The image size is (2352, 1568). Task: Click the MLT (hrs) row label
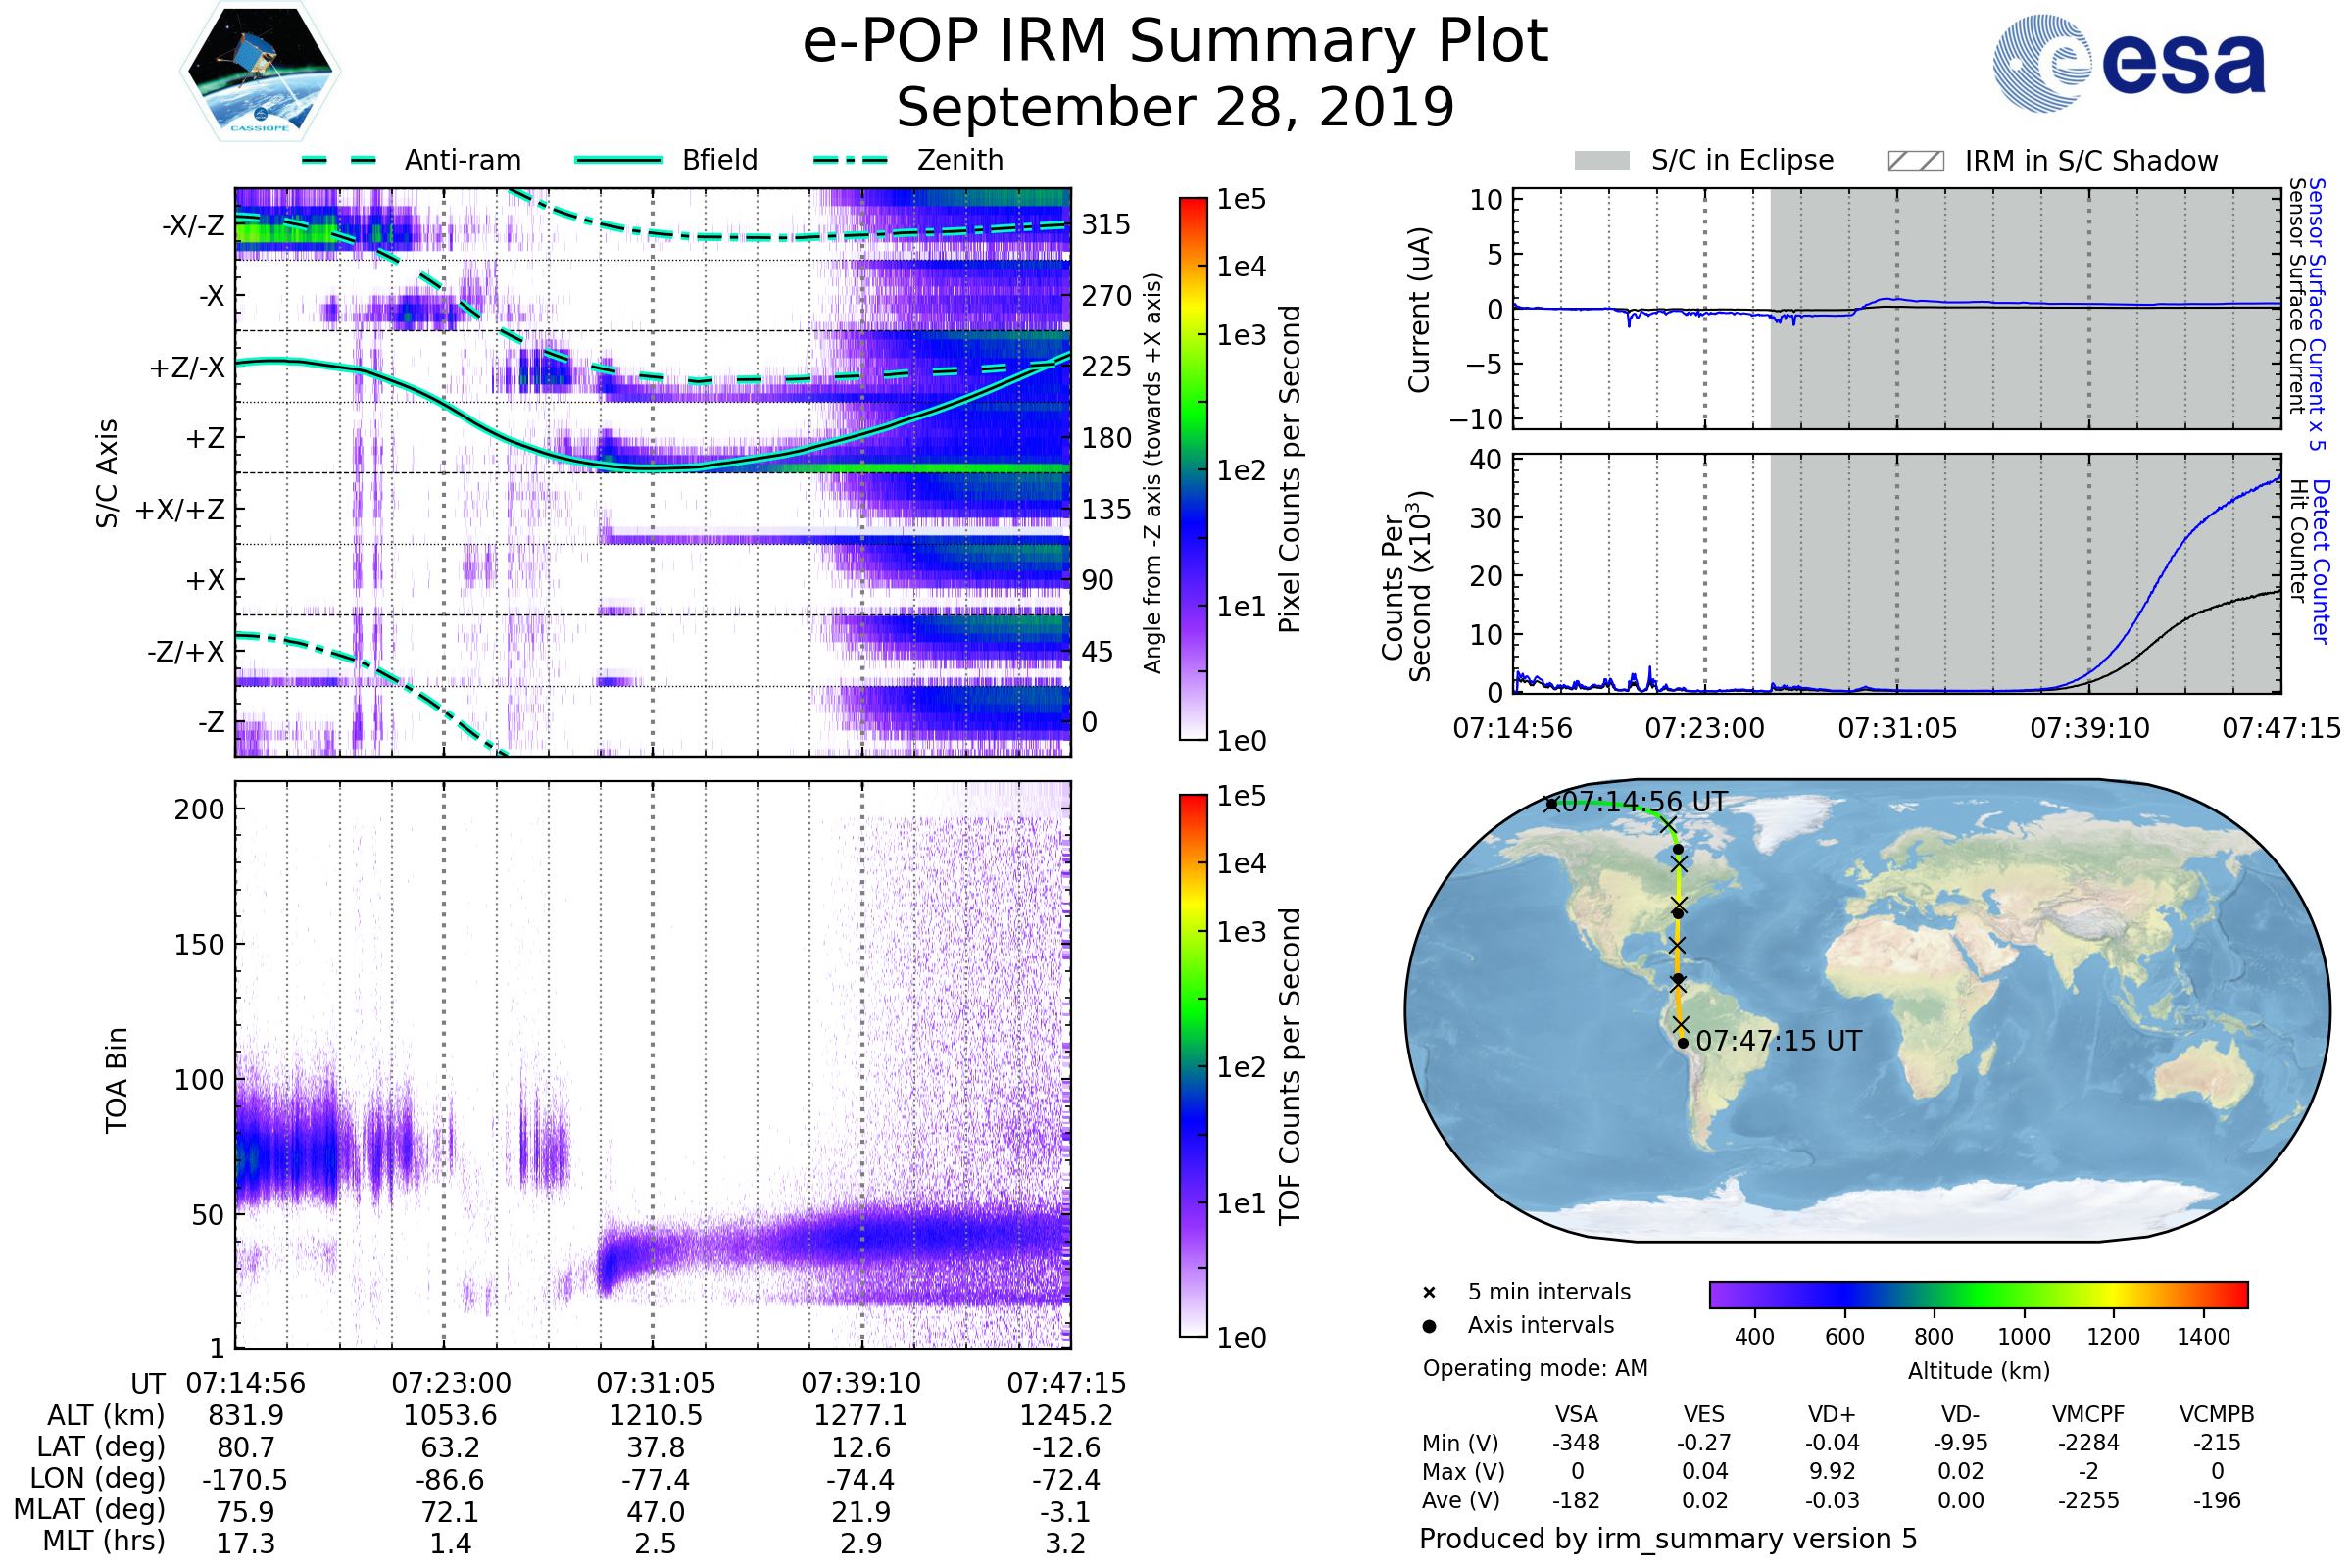(x=103, y=1541)
